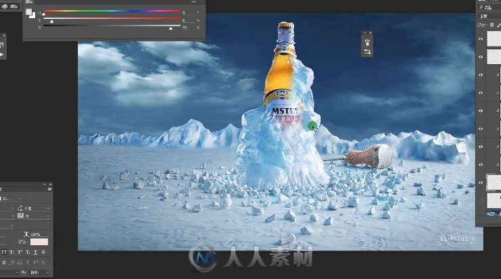The width and height of the screenshot is (501, 279).
Task: Open the text color swatch in the Character panel
Action: coord(39,242)
